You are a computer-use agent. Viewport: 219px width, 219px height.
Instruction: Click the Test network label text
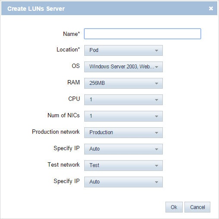click(63, 164)
